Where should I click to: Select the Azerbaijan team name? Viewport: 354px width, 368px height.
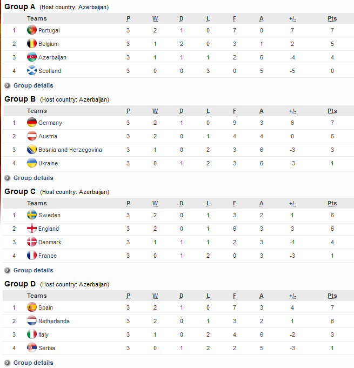[52, 57]
